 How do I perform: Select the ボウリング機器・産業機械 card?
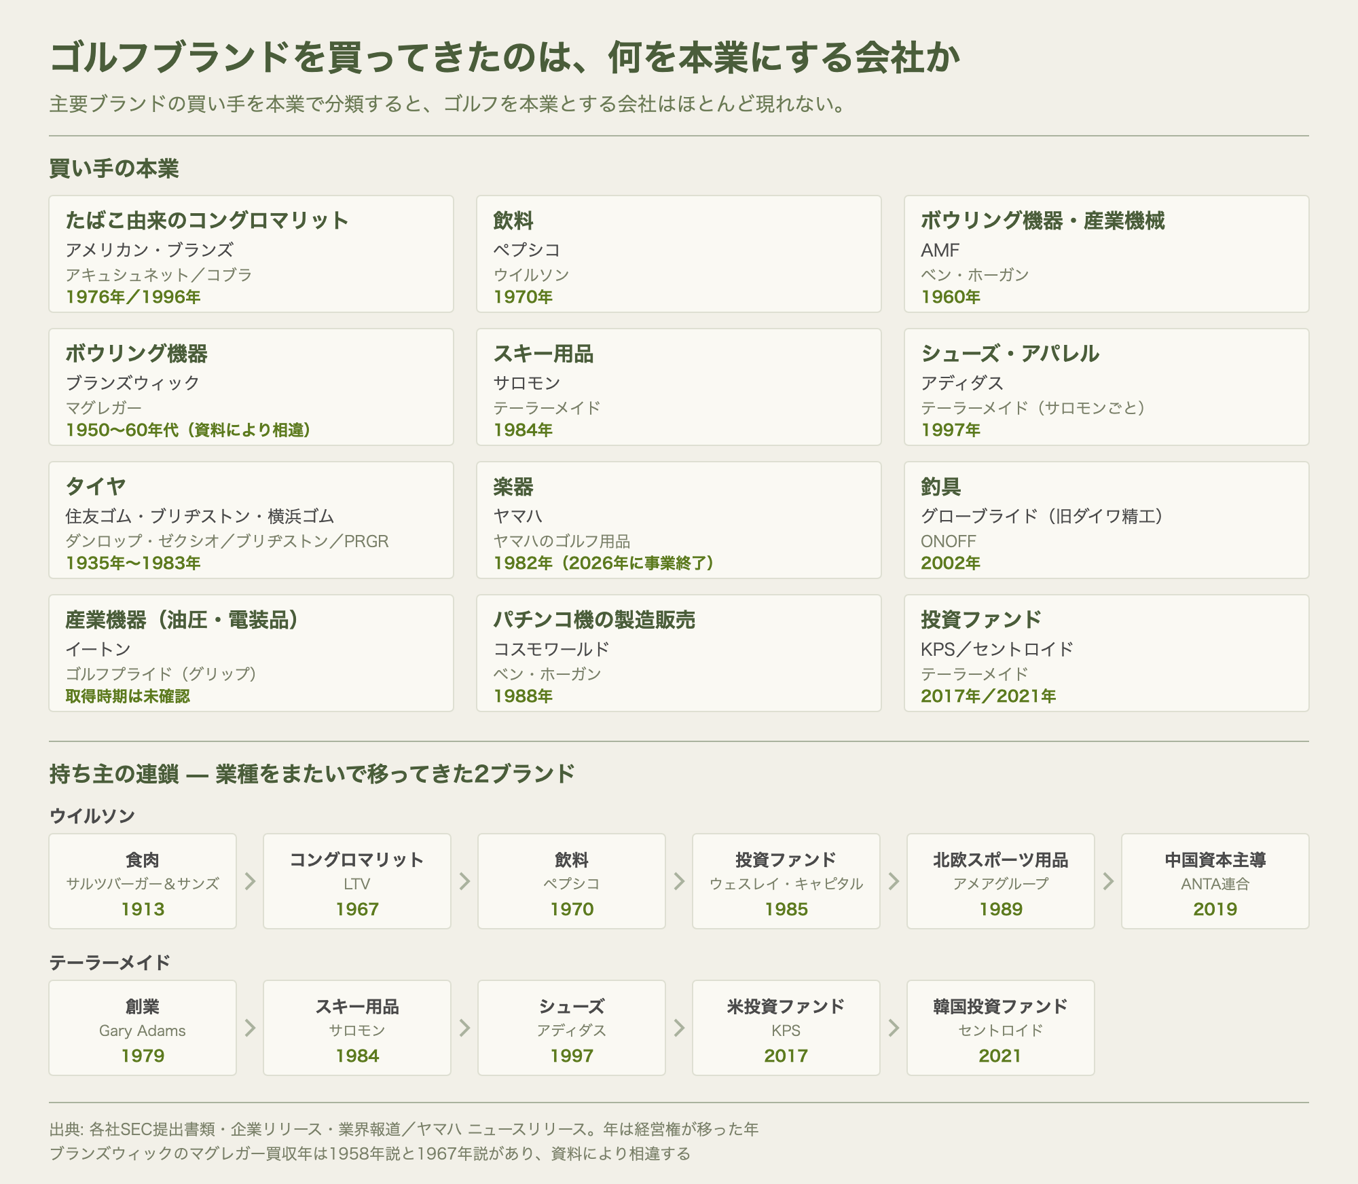[1107, 254]
